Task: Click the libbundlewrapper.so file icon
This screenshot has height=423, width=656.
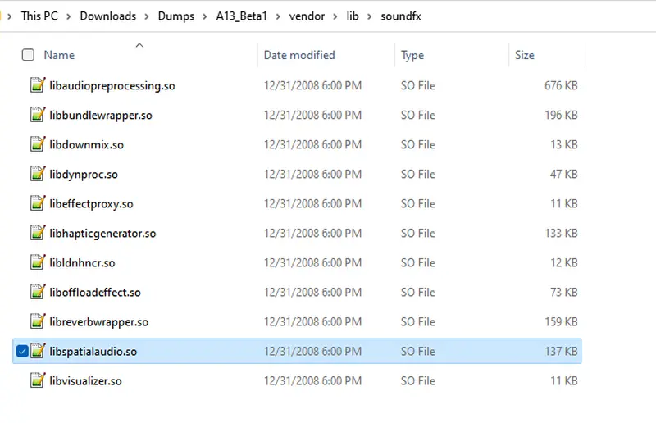Action: click(x=37, y=115)
